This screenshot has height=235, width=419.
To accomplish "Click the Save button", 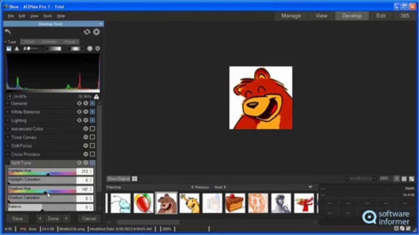I will (x=17, y=219).
